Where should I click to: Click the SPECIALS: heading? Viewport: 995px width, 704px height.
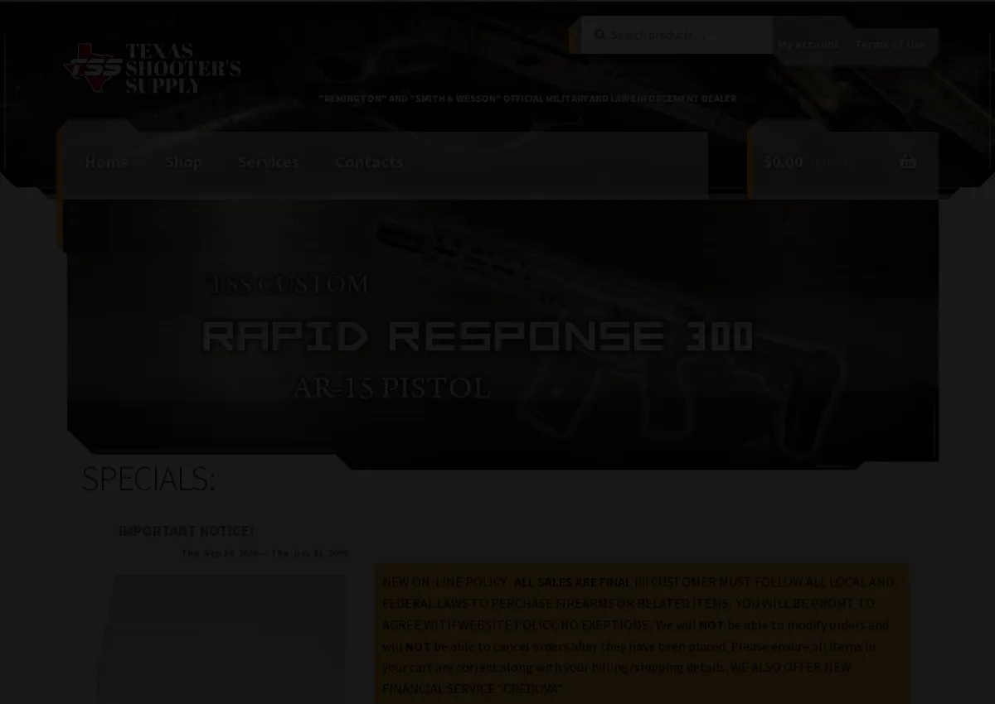[148, 479]
